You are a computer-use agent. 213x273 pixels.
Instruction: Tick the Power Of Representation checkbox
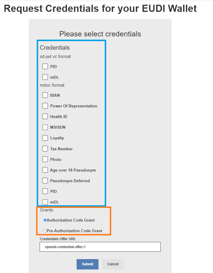pyautogui.click(x=45, y=106)
